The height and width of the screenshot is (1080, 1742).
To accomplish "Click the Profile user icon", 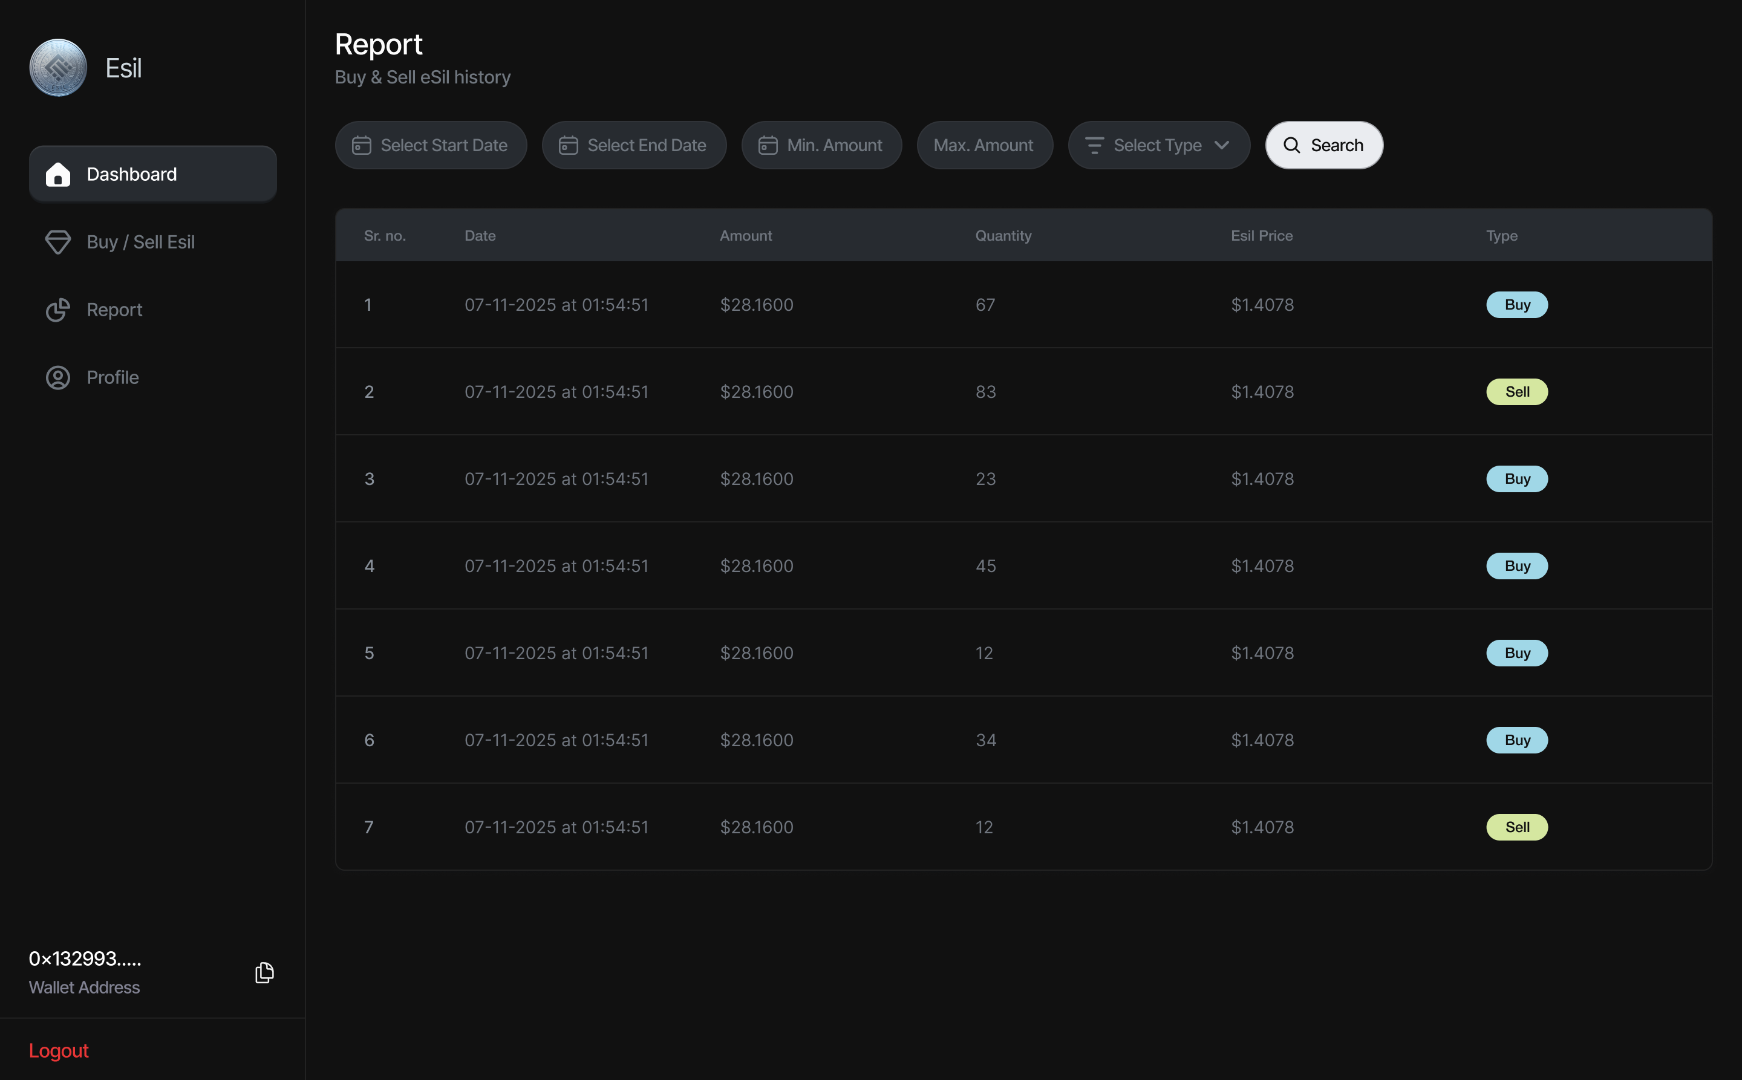I will (x=58, y=377).
